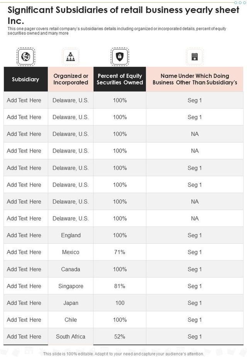Image resolution: width=247 pixels, height=357 pixels.
Task: Click the 81% equity value
Action: tap(120, 286)
